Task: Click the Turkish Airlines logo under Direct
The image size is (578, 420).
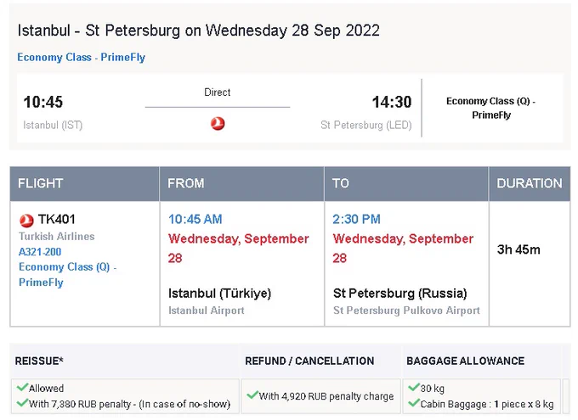Action: pos(218,124)
